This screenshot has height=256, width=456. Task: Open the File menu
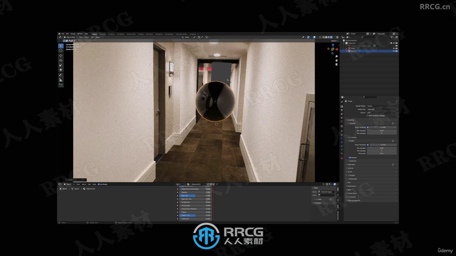coord(63,34)
